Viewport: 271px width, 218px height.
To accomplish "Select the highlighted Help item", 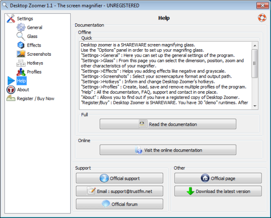I will click(22, 81).
